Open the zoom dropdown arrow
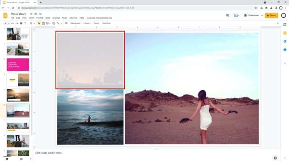 (x=34, y=23)
